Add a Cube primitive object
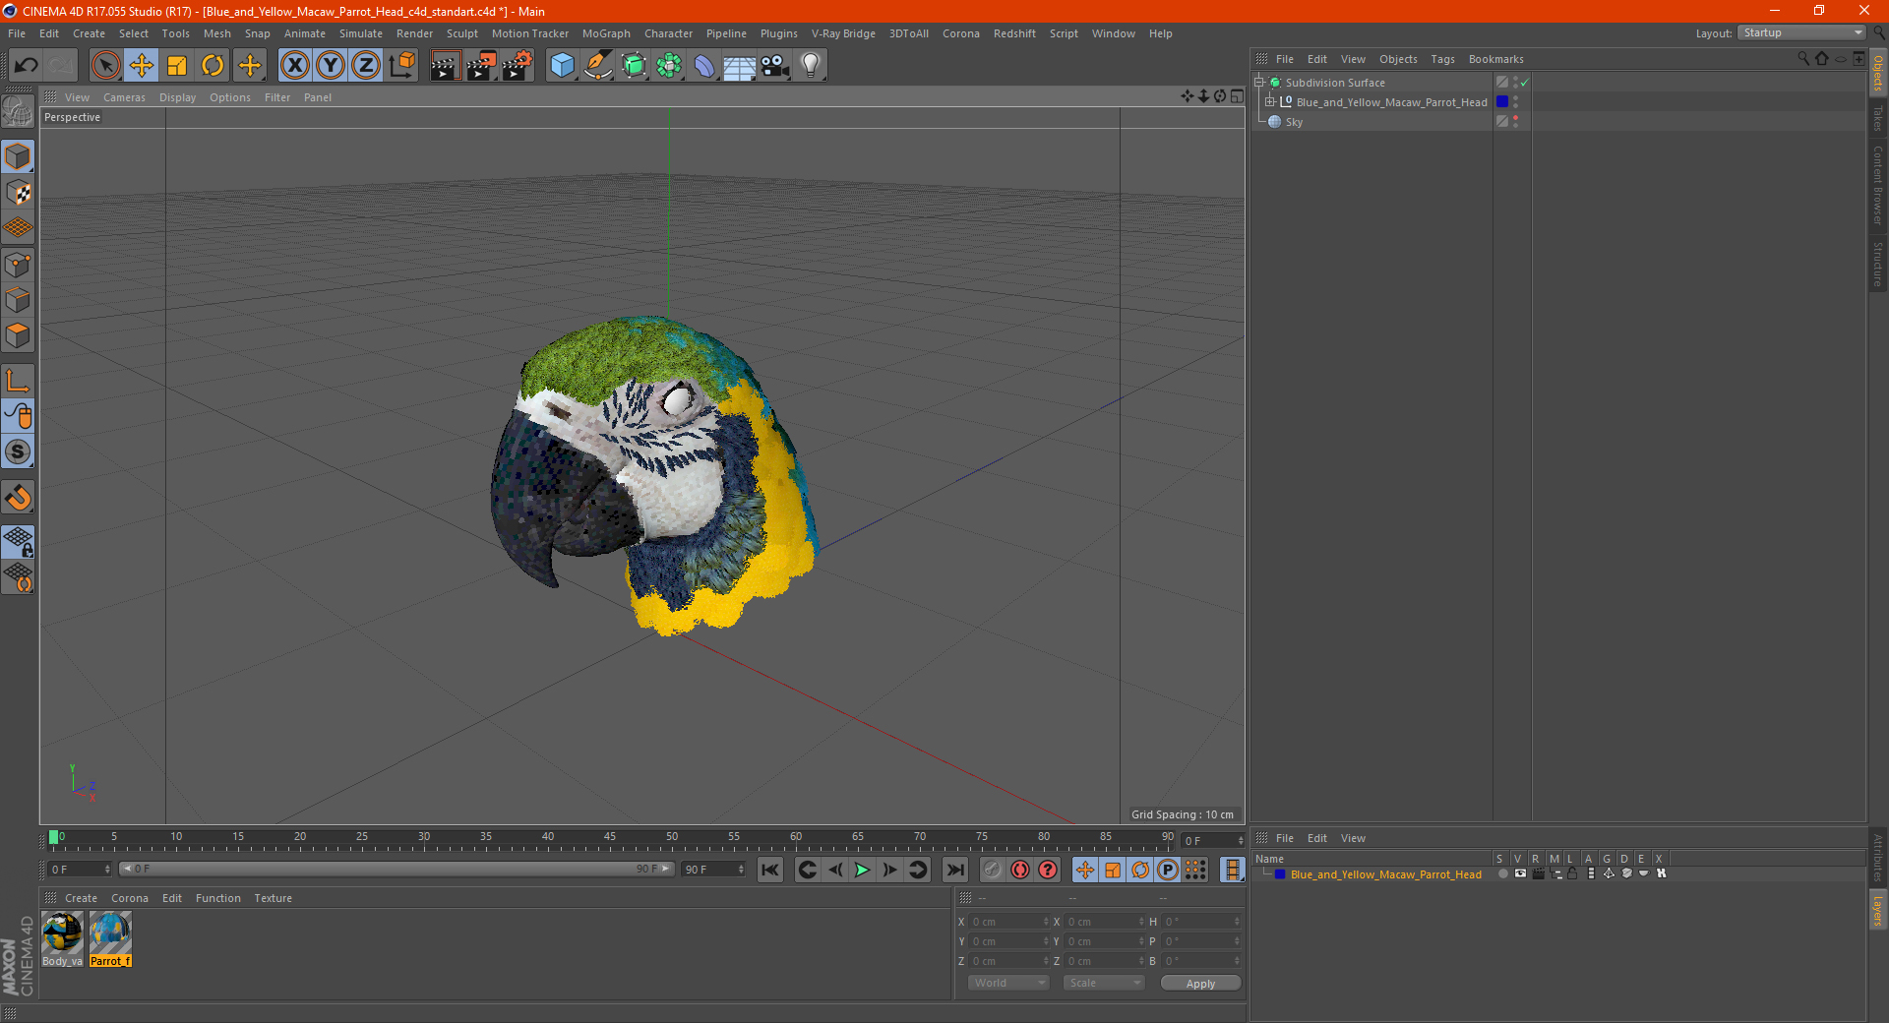 (562, 66)
